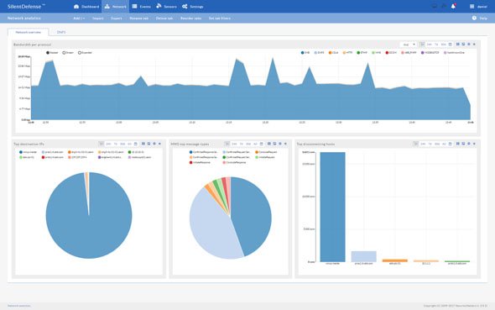Image resolution: width=495 pixels, height=310 pixels.
Task: Click the save icon in Top disconnecting hosts widget
Action: click(x=463, y=144)
